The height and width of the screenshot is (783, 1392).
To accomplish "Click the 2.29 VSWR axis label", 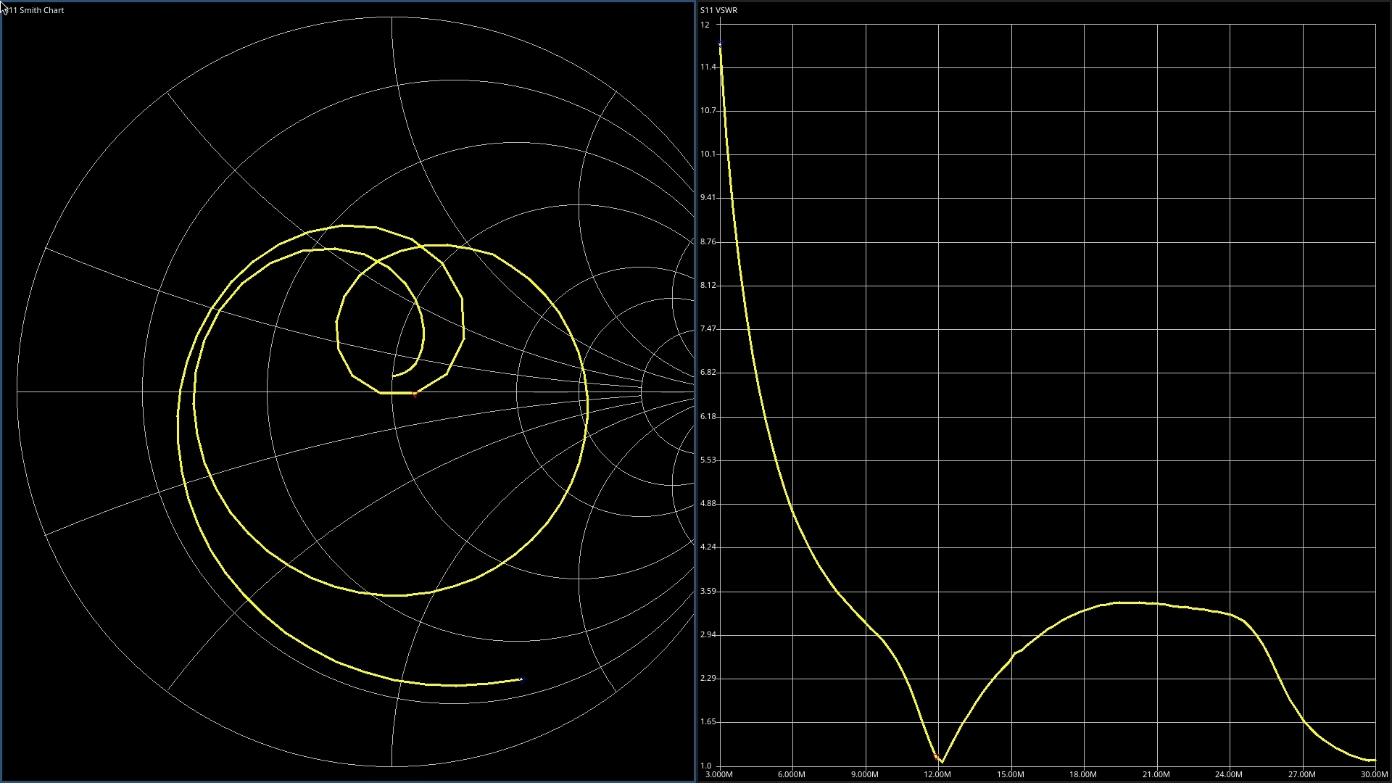I will click(x=708, y=678).
